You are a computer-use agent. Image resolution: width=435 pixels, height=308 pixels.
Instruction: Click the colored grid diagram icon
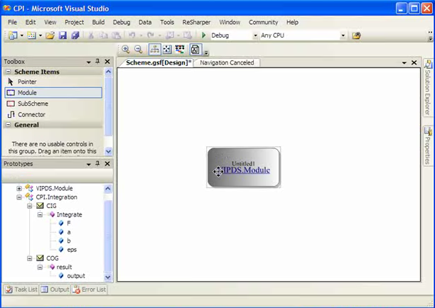(x=180, y=49)
